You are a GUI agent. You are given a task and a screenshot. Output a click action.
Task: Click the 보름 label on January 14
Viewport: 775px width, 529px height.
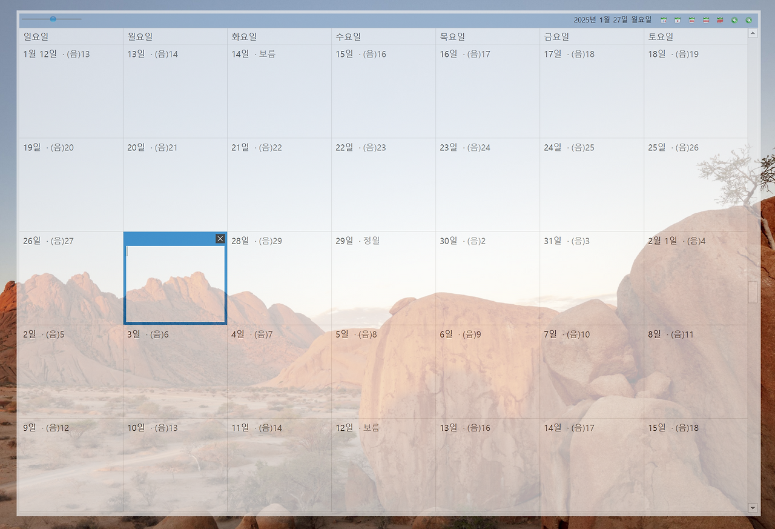tap(268, 54)
